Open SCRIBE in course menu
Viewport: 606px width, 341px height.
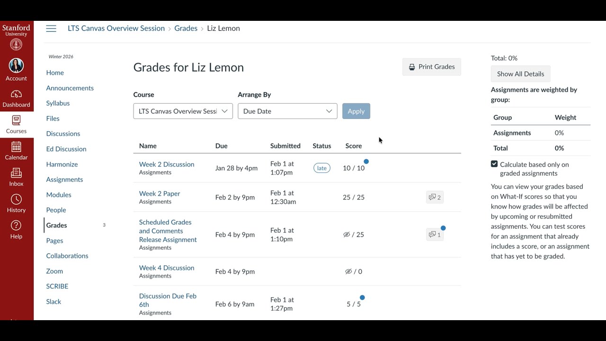pos(57,286)
